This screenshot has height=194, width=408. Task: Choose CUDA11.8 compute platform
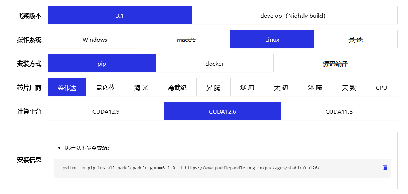[339, 111]
